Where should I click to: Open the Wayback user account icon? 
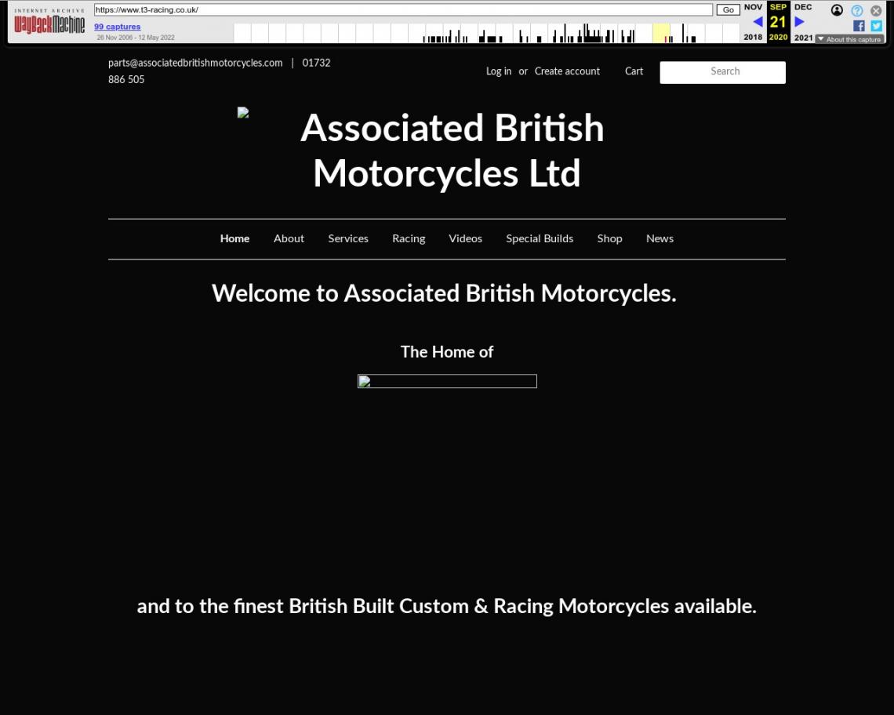point(837,10)
